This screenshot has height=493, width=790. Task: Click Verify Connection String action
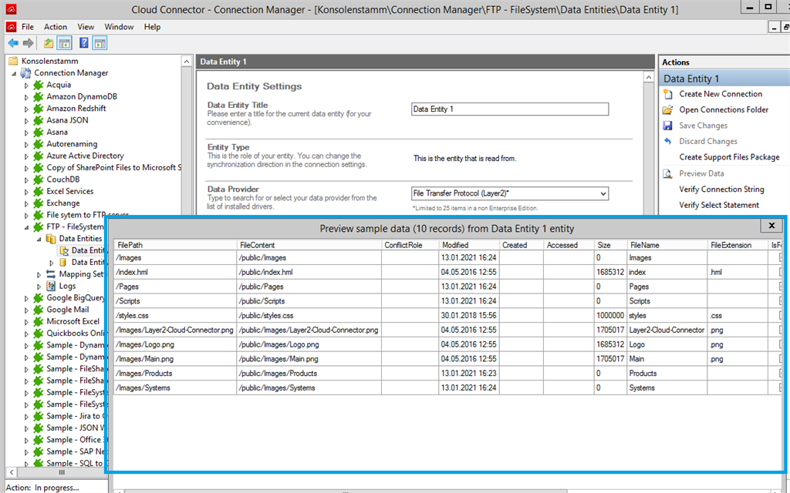pyautogui.click(x=721, y=189)
